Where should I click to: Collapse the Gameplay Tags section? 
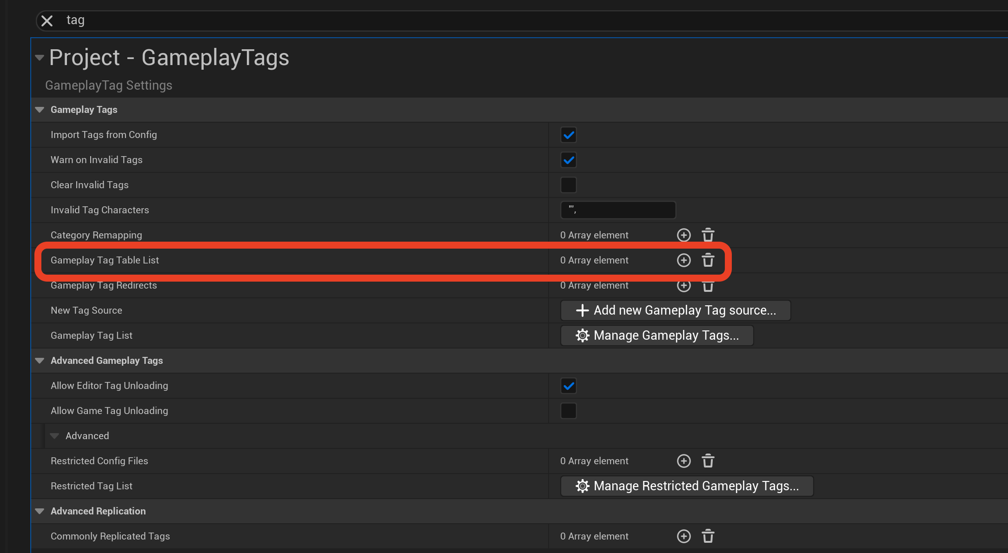point(40,110)
